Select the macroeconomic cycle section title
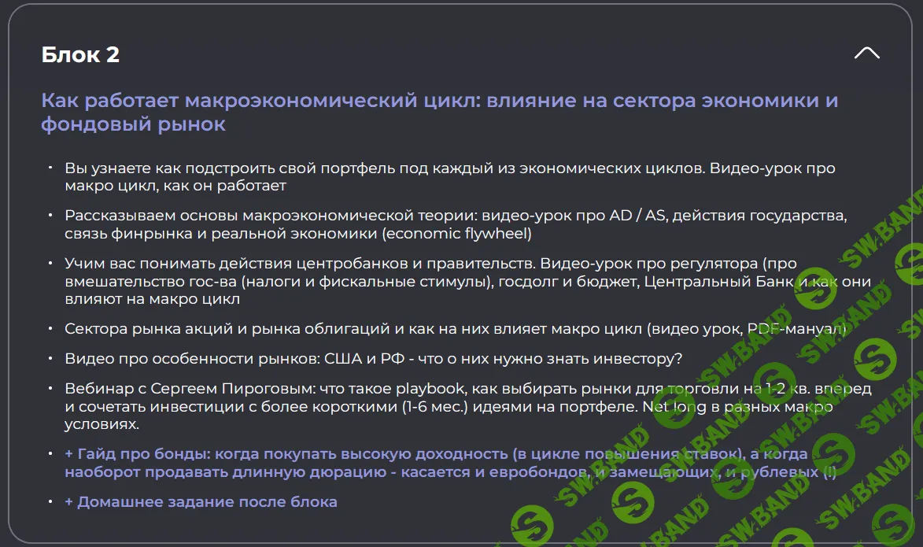Screen dimensions: 923x547 point(441,110)
